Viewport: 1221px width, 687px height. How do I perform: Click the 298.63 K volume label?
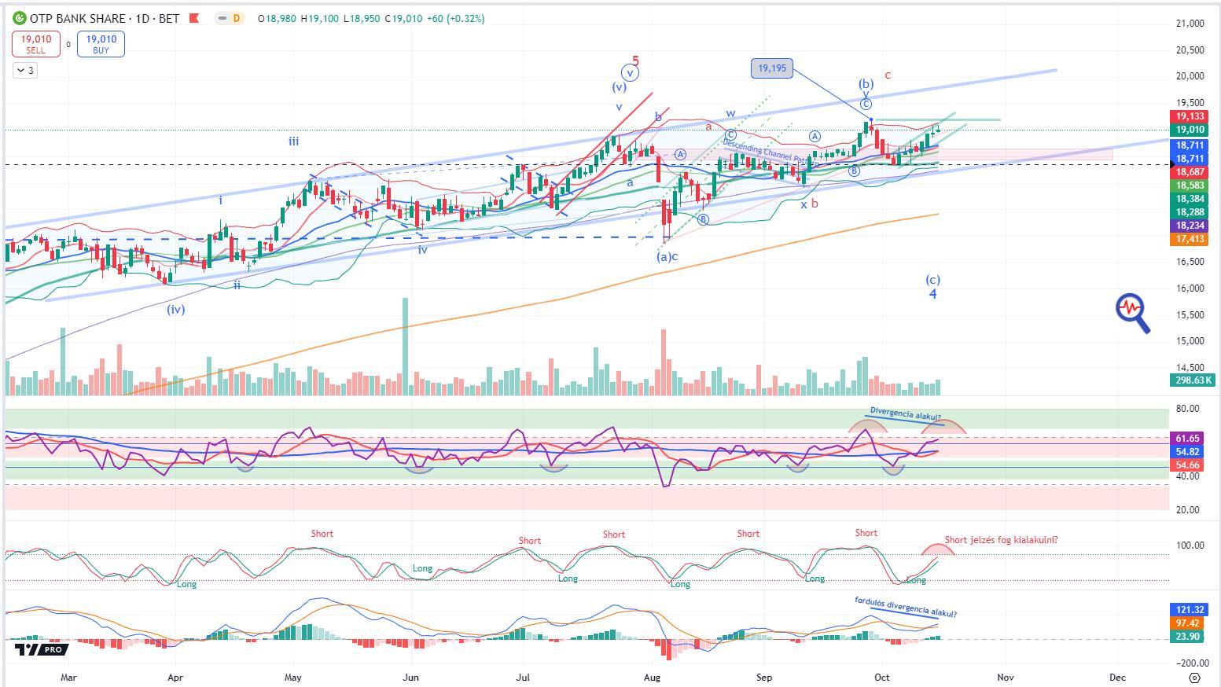pyautogui.click(x=1192, y=380)
